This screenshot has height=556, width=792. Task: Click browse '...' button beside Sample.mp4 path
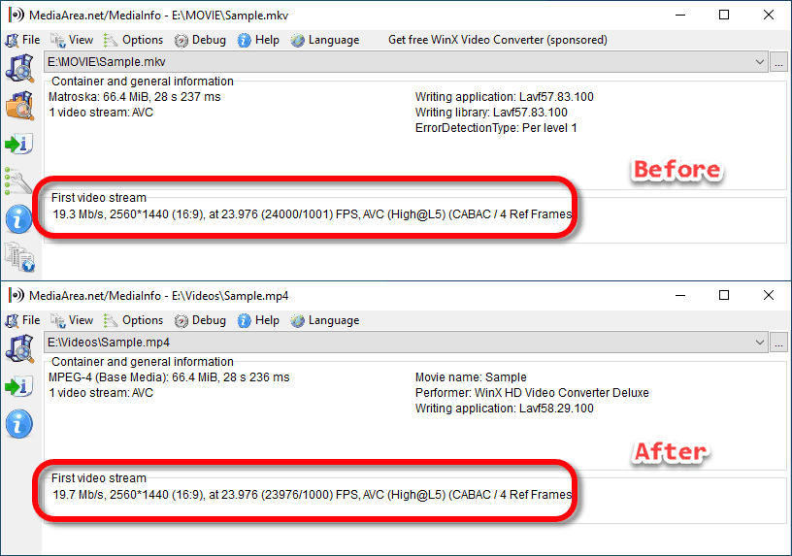778,343
